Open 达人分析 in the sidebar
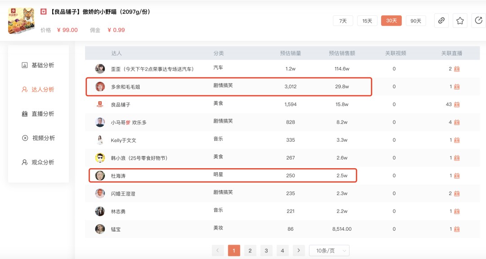 tap(38, 89)
